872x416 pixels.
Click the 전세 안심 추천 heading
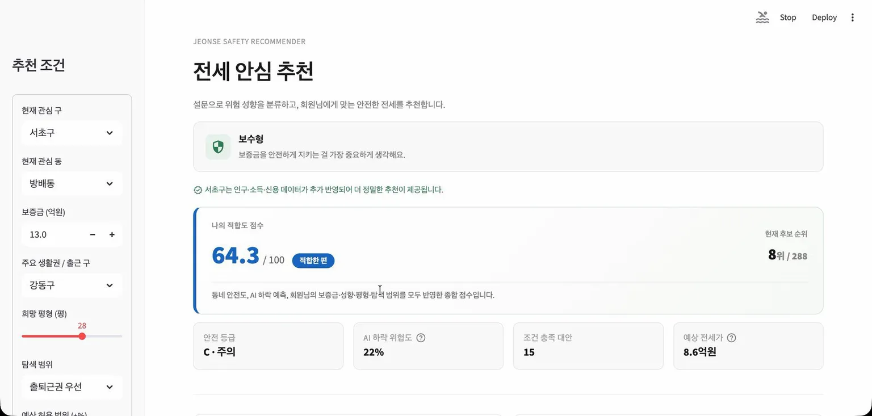253,72
